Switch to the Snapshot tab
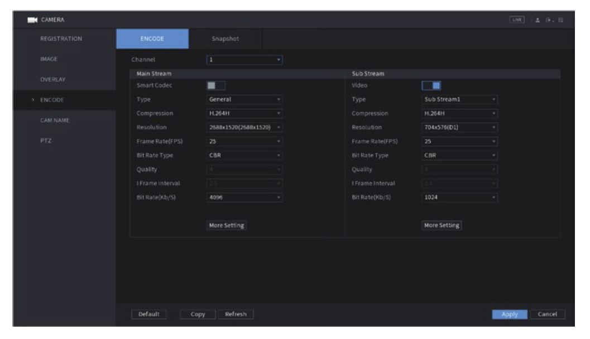The image size is (590, 339). coord(226,39)
